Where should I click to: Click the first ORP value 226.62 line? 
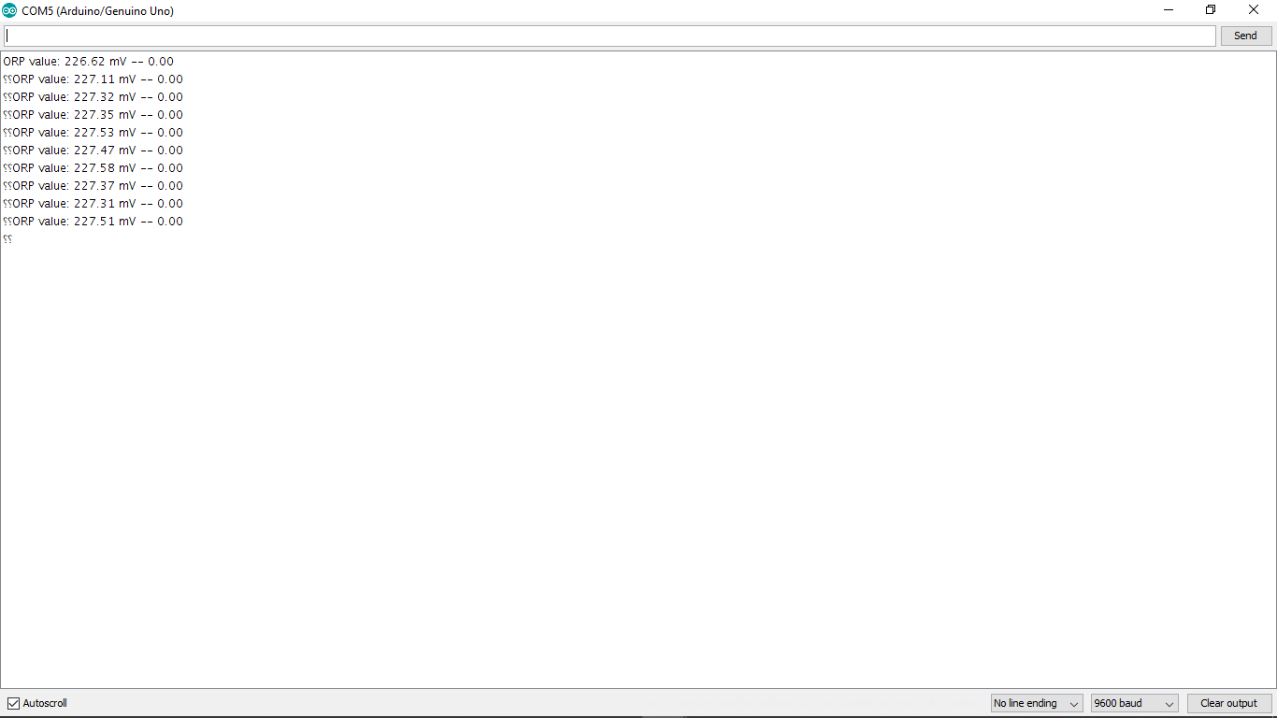[x=88, y=62]
